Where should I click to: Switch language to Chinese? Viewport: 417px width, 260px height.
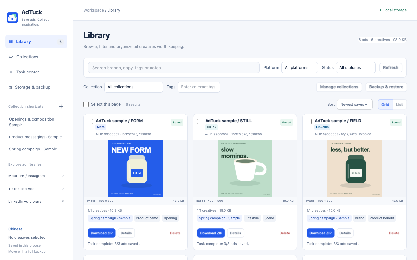click(x=15, y=229)
